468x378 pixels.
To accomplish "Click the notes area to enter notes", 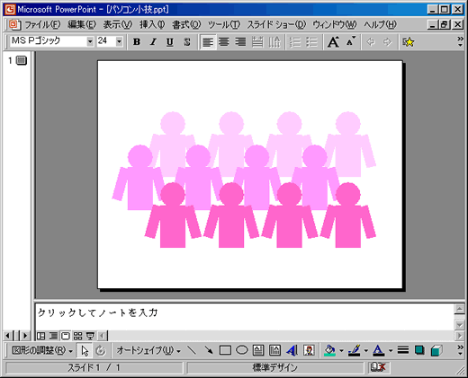I will 245,317.
